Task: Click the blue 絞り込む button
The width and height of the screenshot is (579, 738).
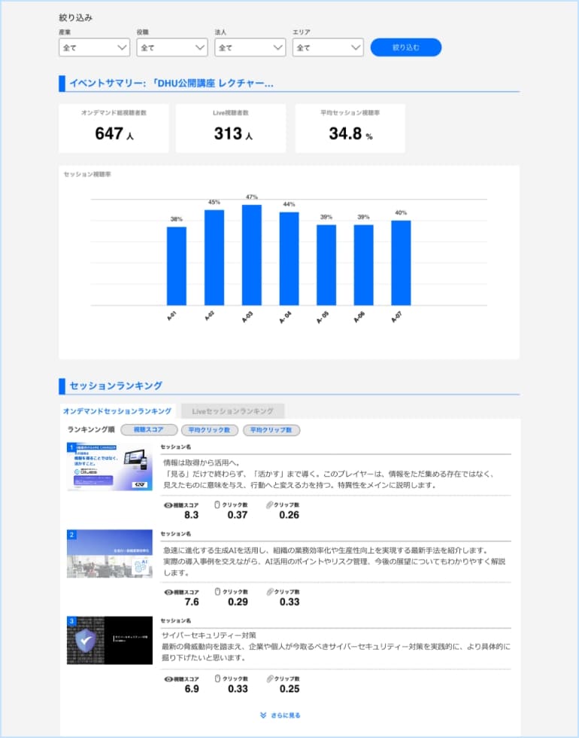Action: pyautogui.click(x=406, y=47)
